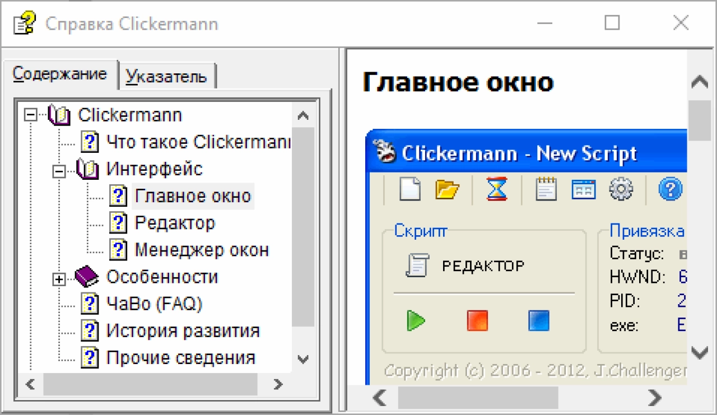Click the content pane horizontal scrollbar thumb

point(478,398)
